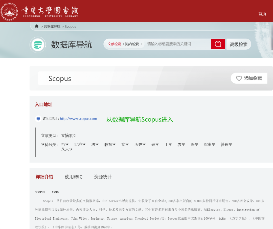Screen dimensions: 273x229
Task: Click the SCOPUS - 1996- heading text
Action: [x=48, y=192]
